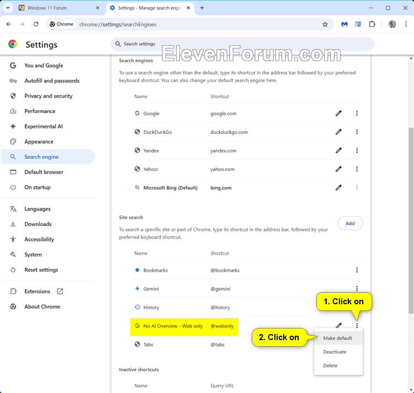Open About Chrome page
The image size is (414, 393).
tap(48, 306)
